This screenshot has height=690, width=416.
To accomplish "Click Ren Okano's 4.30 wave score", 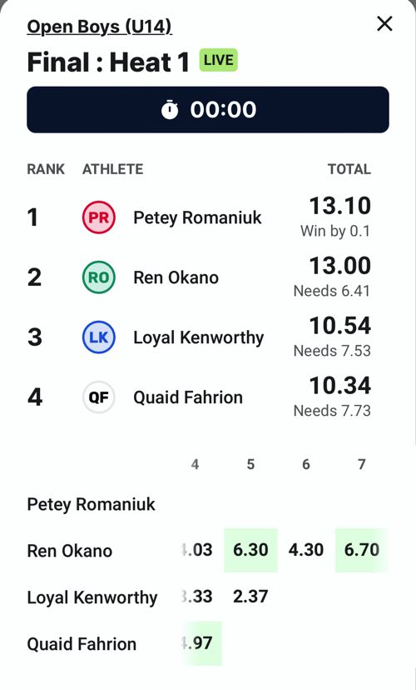I will [306, 550].
